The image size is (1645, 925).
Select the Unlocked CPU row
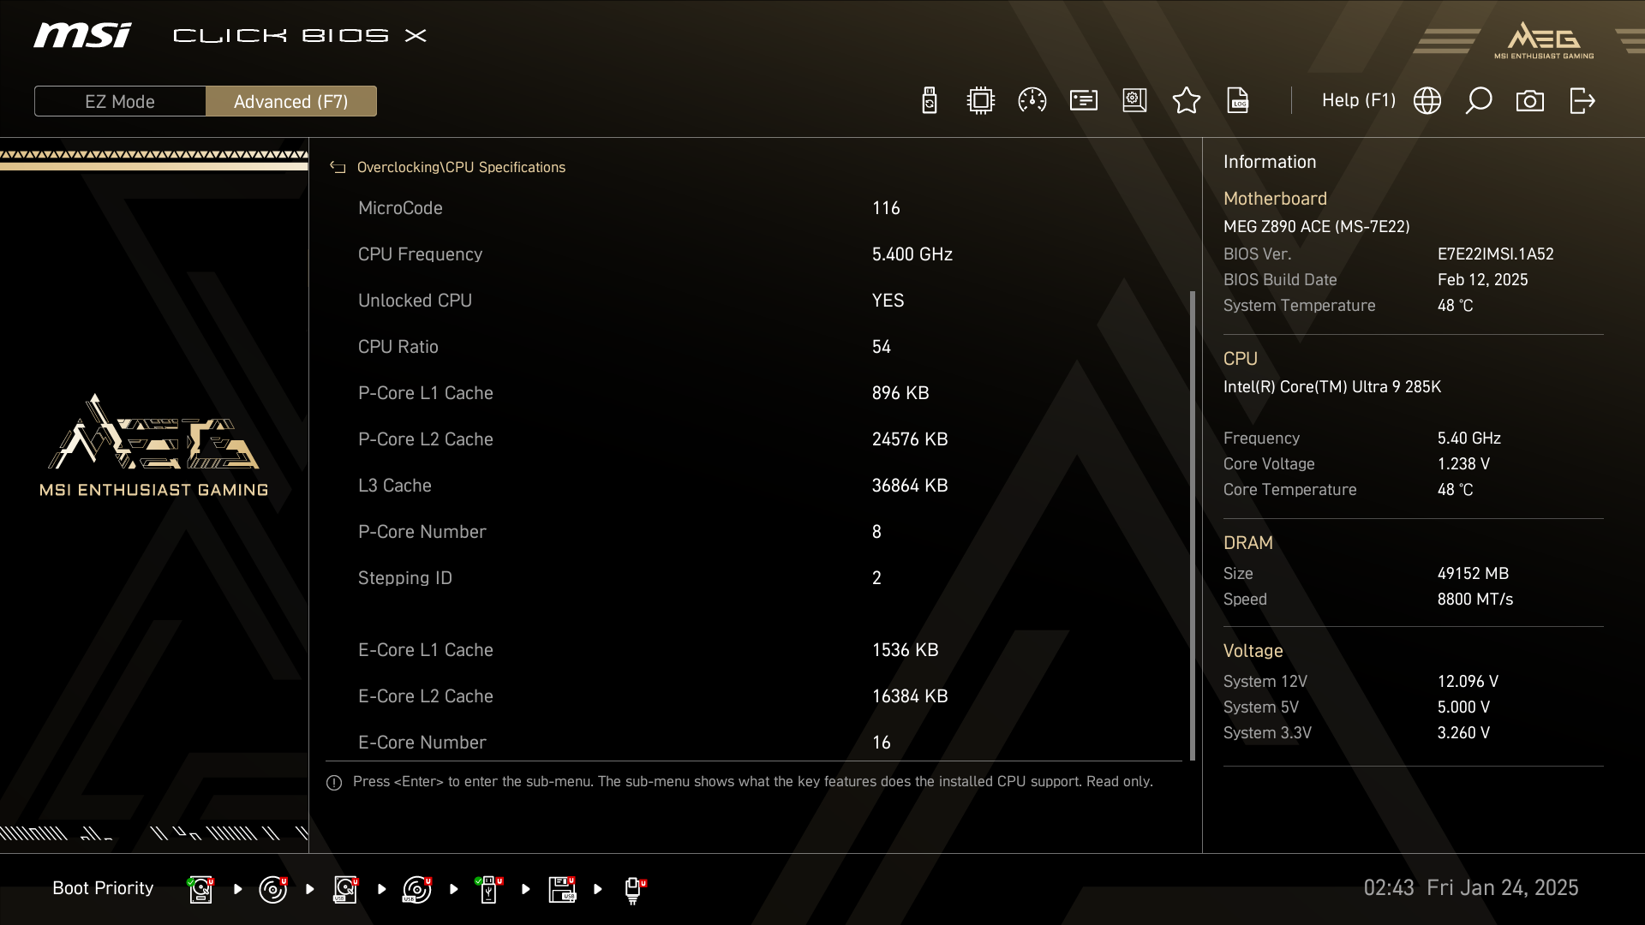[x=754, y=301]
